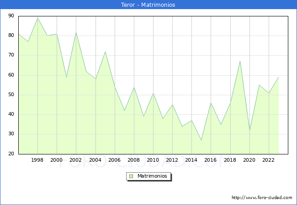Click the 2012 x-axis label
Image resolution: width=297 pixels, height=205 pixels.
172,160
